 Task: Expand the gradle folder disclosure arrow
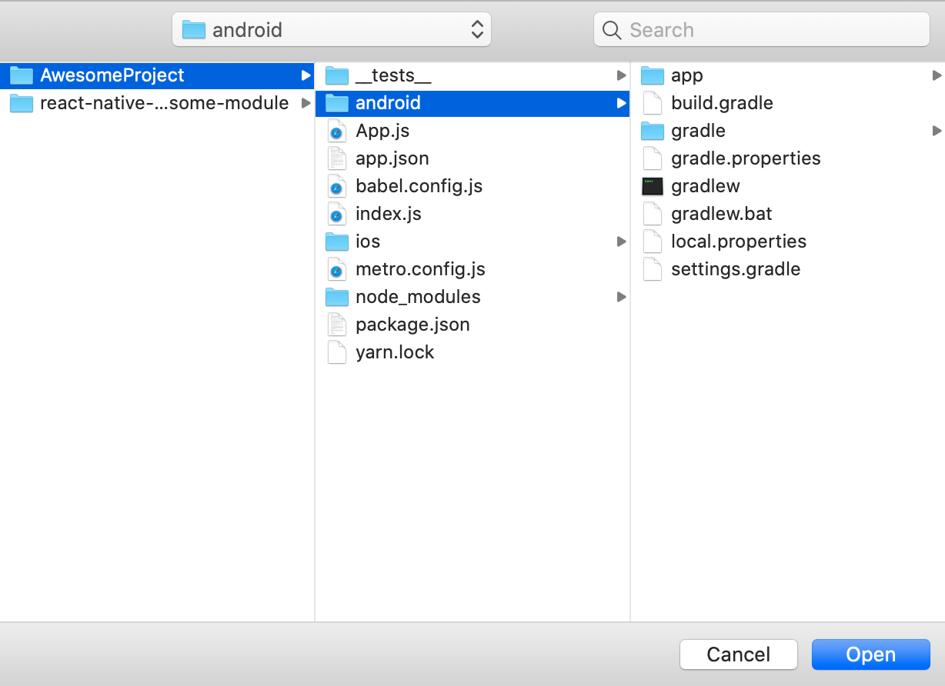coord(936,131)
